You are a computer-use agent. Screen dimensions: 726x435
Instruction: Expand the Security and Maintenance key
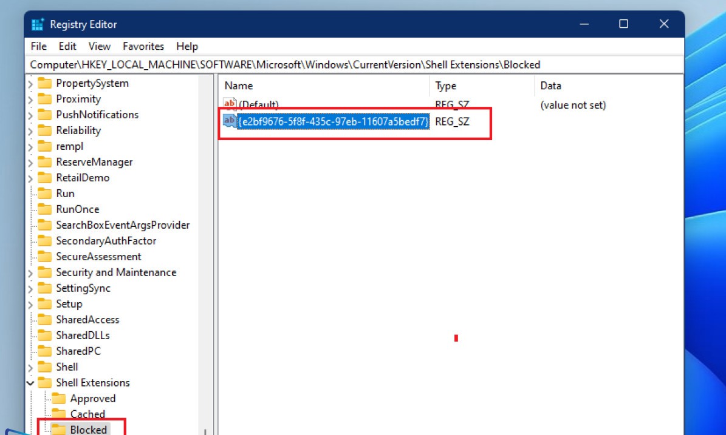(x=30, y=272)
